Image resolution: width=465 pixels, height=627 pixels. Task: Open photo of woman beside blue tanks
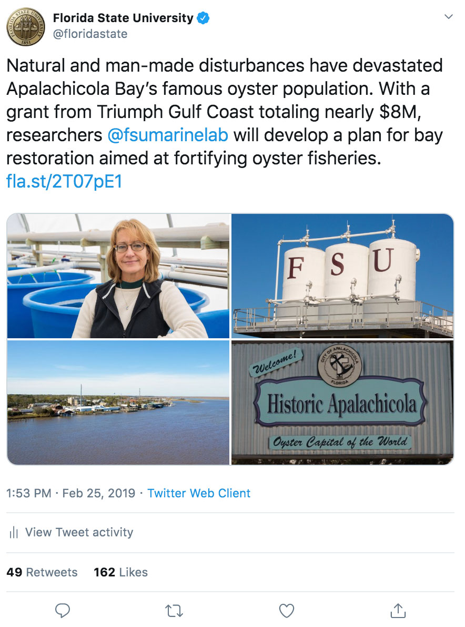click(x=118, y=276)
